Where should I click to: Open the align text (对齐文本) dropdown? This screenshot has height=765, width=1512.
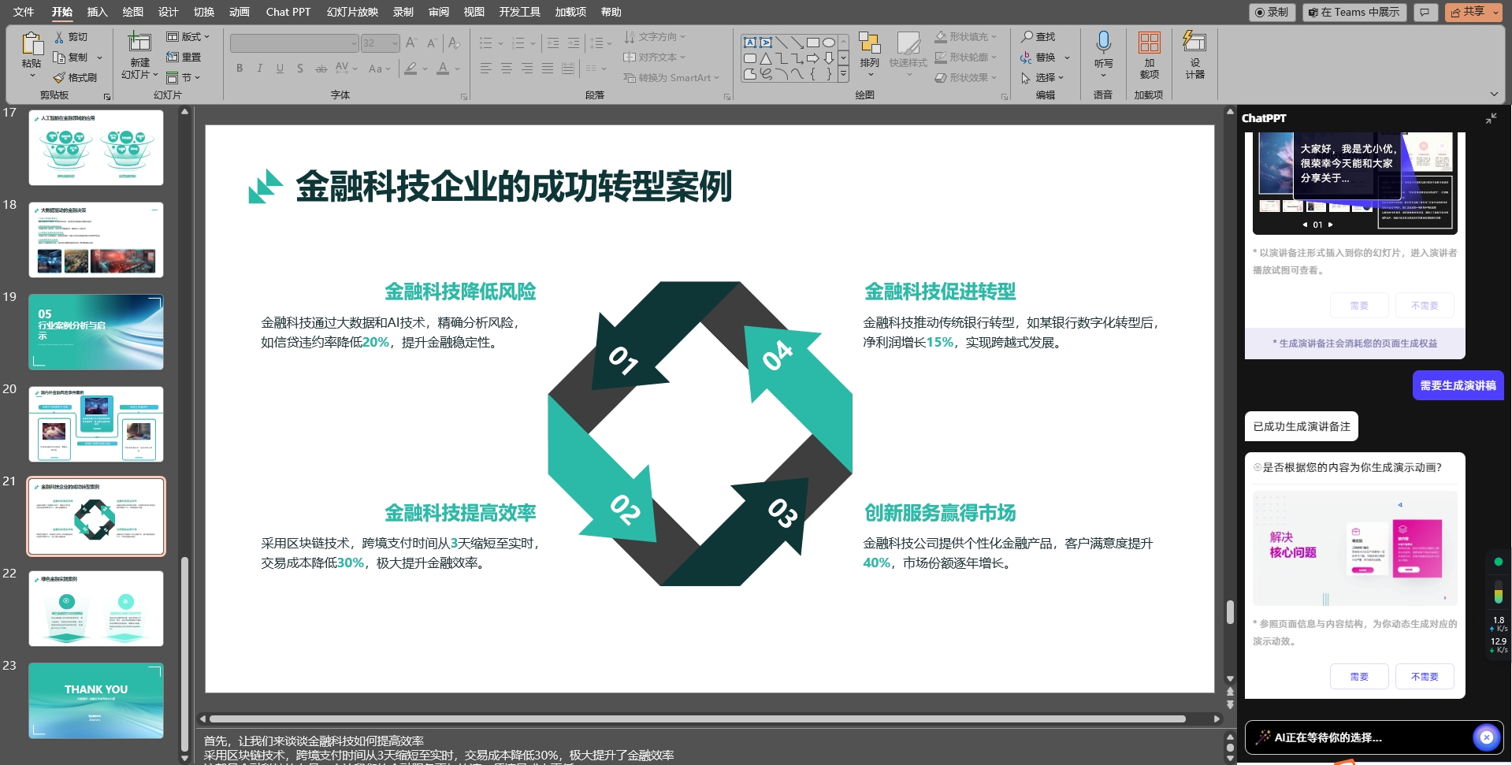655,58
